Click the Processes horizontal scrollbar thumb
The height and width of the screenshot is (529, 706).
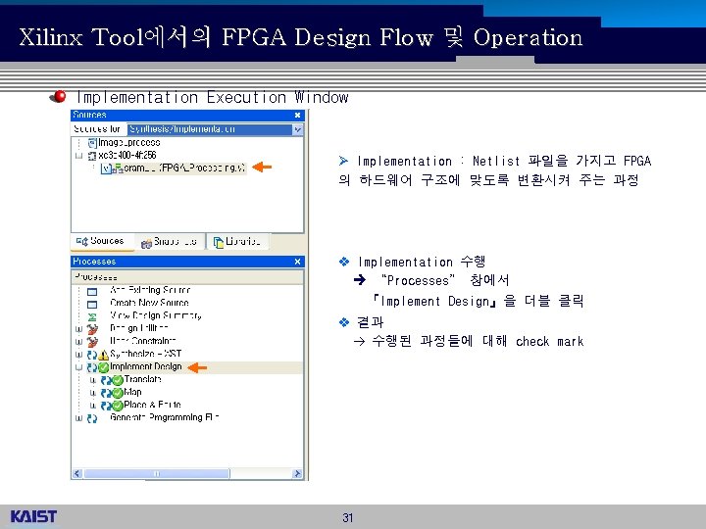point(157,473)
